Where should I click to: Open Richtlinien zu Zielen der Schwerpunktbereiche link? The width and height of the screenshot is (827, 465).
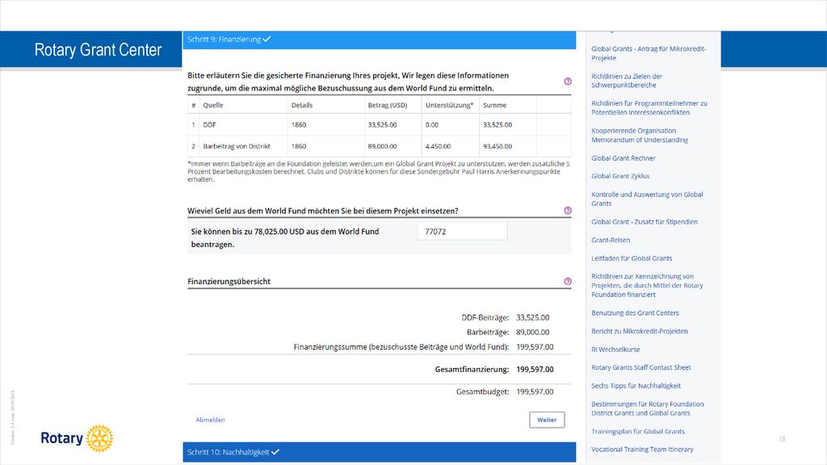627,81
